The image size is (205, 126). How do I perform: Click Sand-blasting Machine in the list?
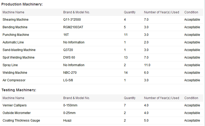tap(19, 50)
